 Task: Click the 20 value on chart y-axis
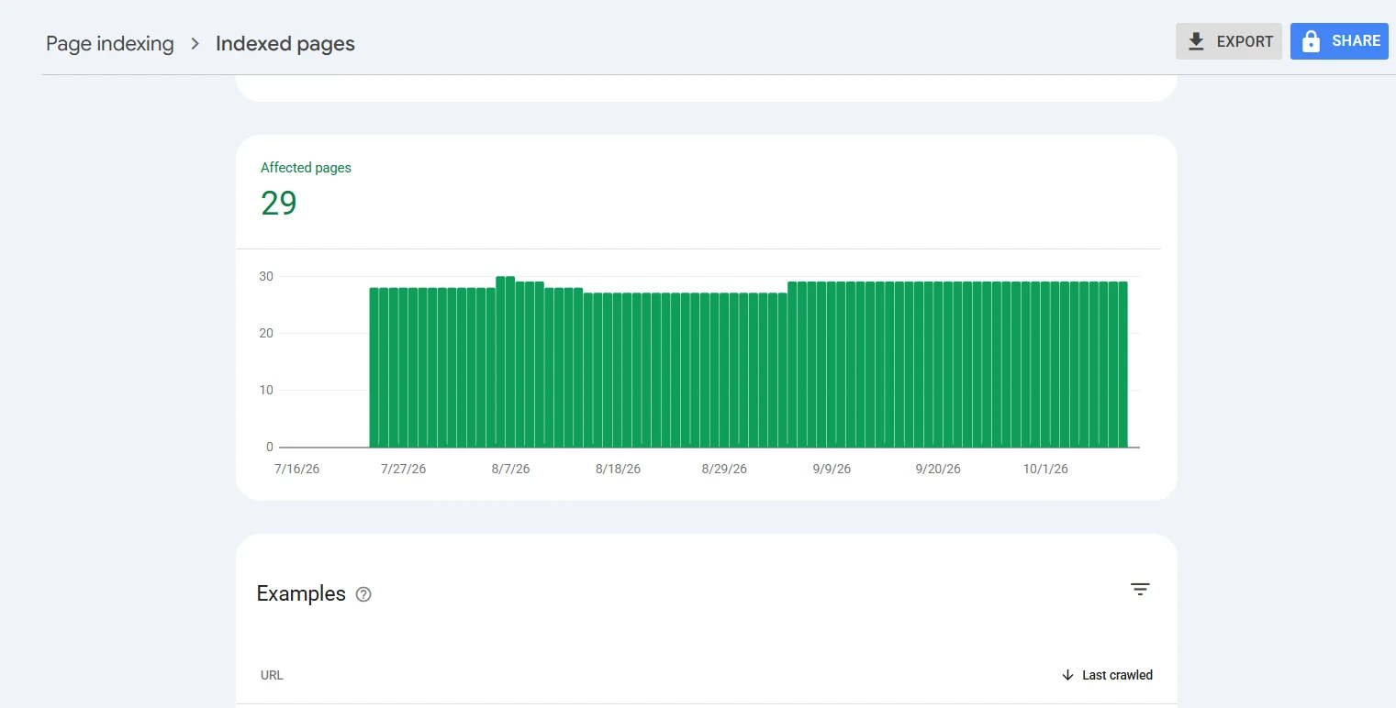point(266,333)
